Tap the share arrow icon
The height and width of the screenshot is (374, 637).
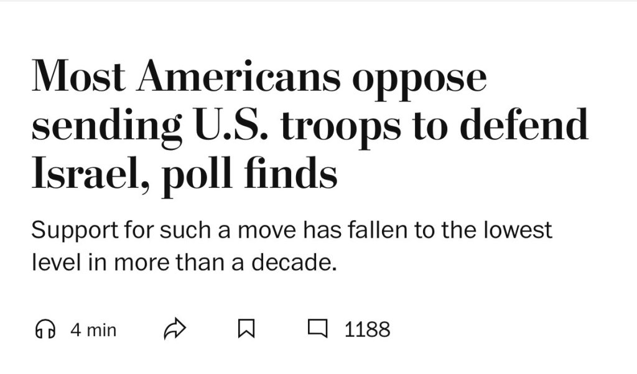click(175, 329)
